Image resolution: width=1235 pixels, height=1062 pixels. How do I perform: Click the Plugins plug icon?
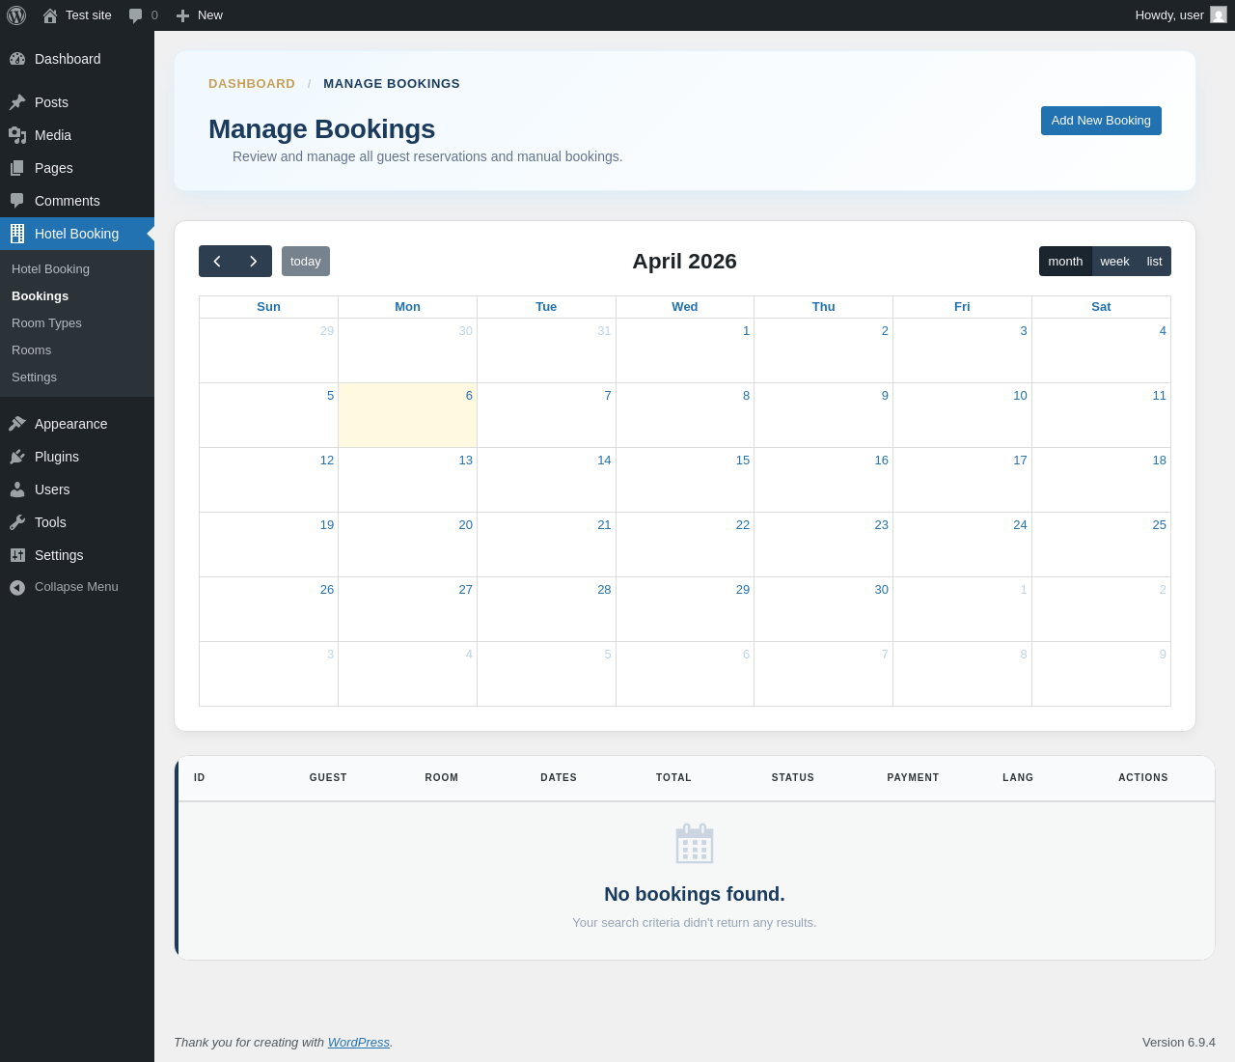coord(17,457)
